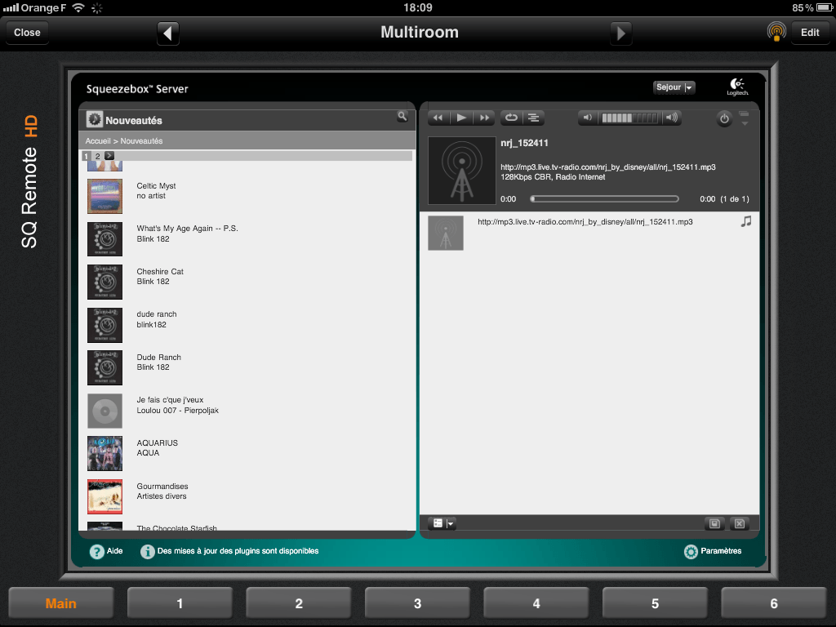Switch to tab 1 in the bottom bar
Screen dimensions: 836x627
tap(180, 603)
